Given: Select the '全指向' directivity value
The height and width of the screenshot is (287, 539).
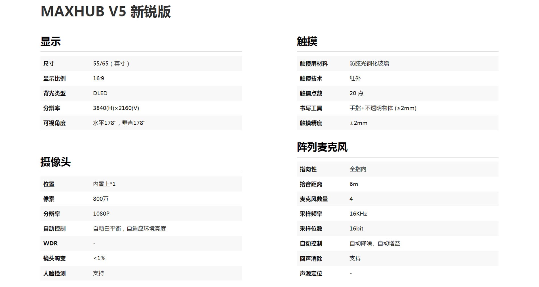Looking at the screenshot, I should tap(358, 169).
